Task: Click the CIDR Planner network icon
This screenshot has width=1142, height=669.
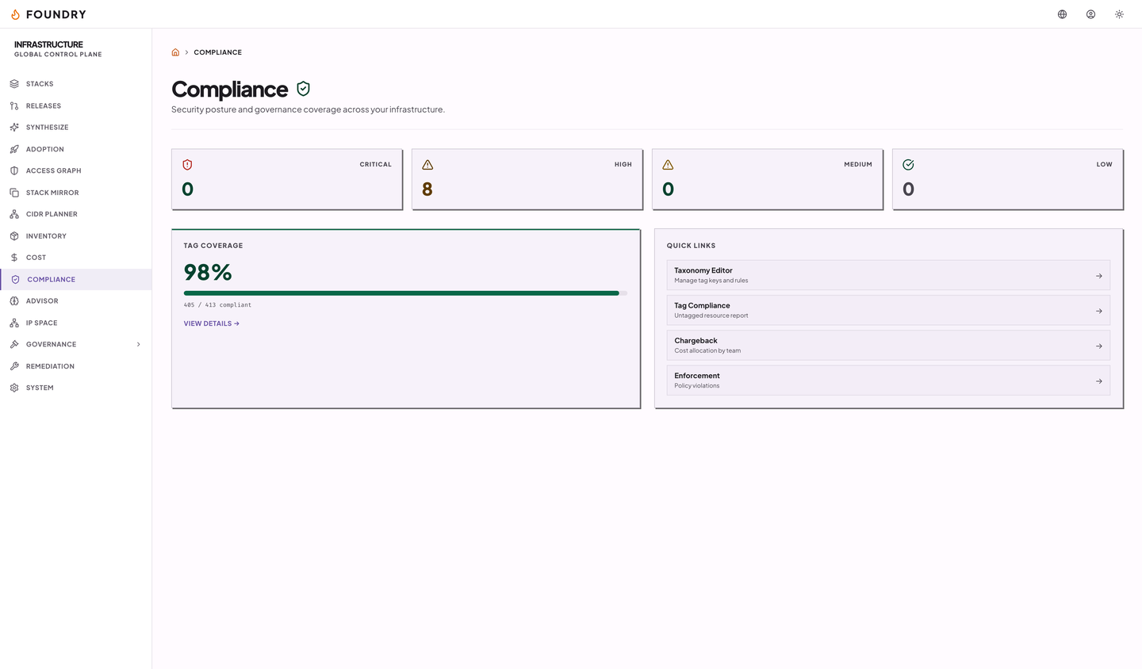Action: [x=14, y=214]
